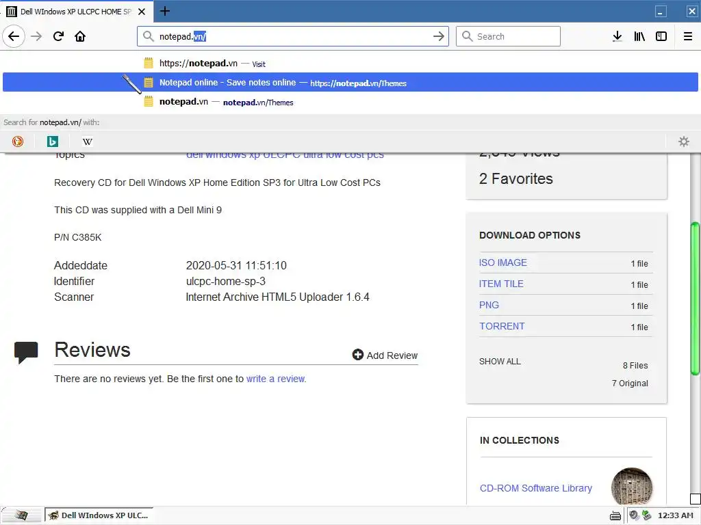Download the ISO IMAGE file
701x525 pixels.
pyautogui.click(x=503, y=262)
